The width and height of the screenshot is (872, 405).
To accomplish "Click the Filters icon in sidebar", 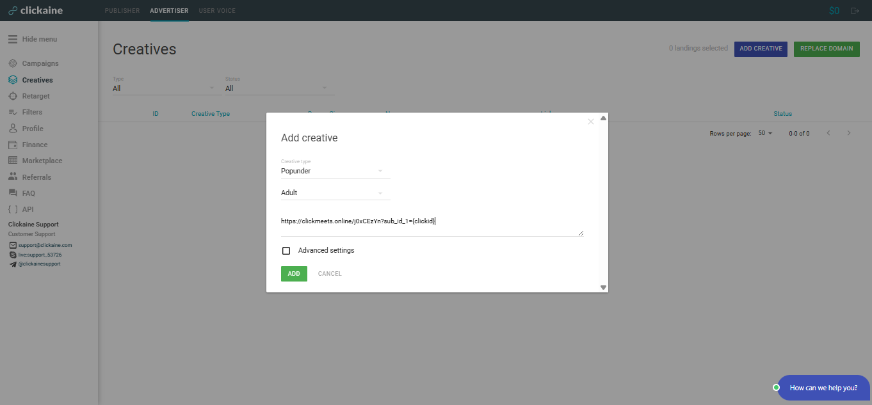I will click(x=13, y=112).
